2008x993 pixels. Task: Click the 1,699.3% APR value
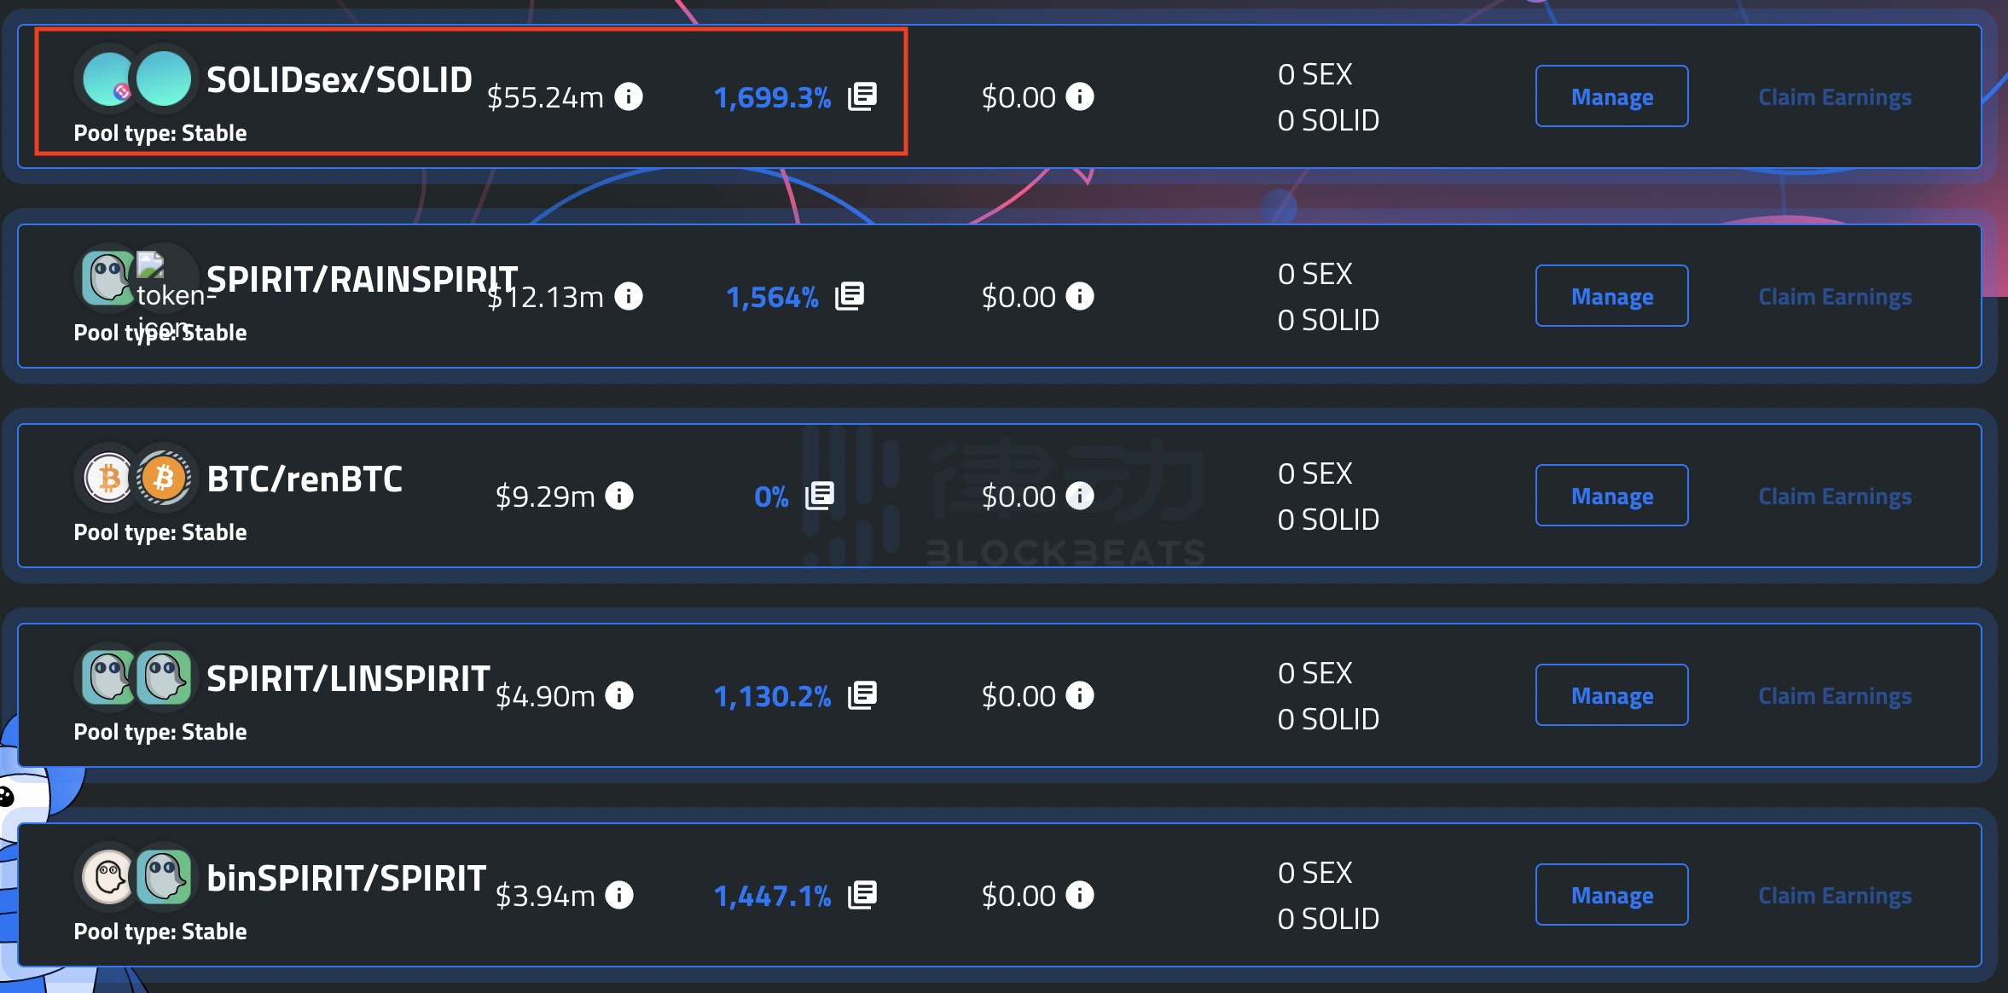click(x=772, y=97)
